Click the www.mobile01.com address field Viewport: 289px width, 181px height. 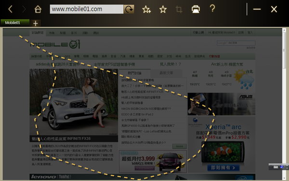[86, 9]
